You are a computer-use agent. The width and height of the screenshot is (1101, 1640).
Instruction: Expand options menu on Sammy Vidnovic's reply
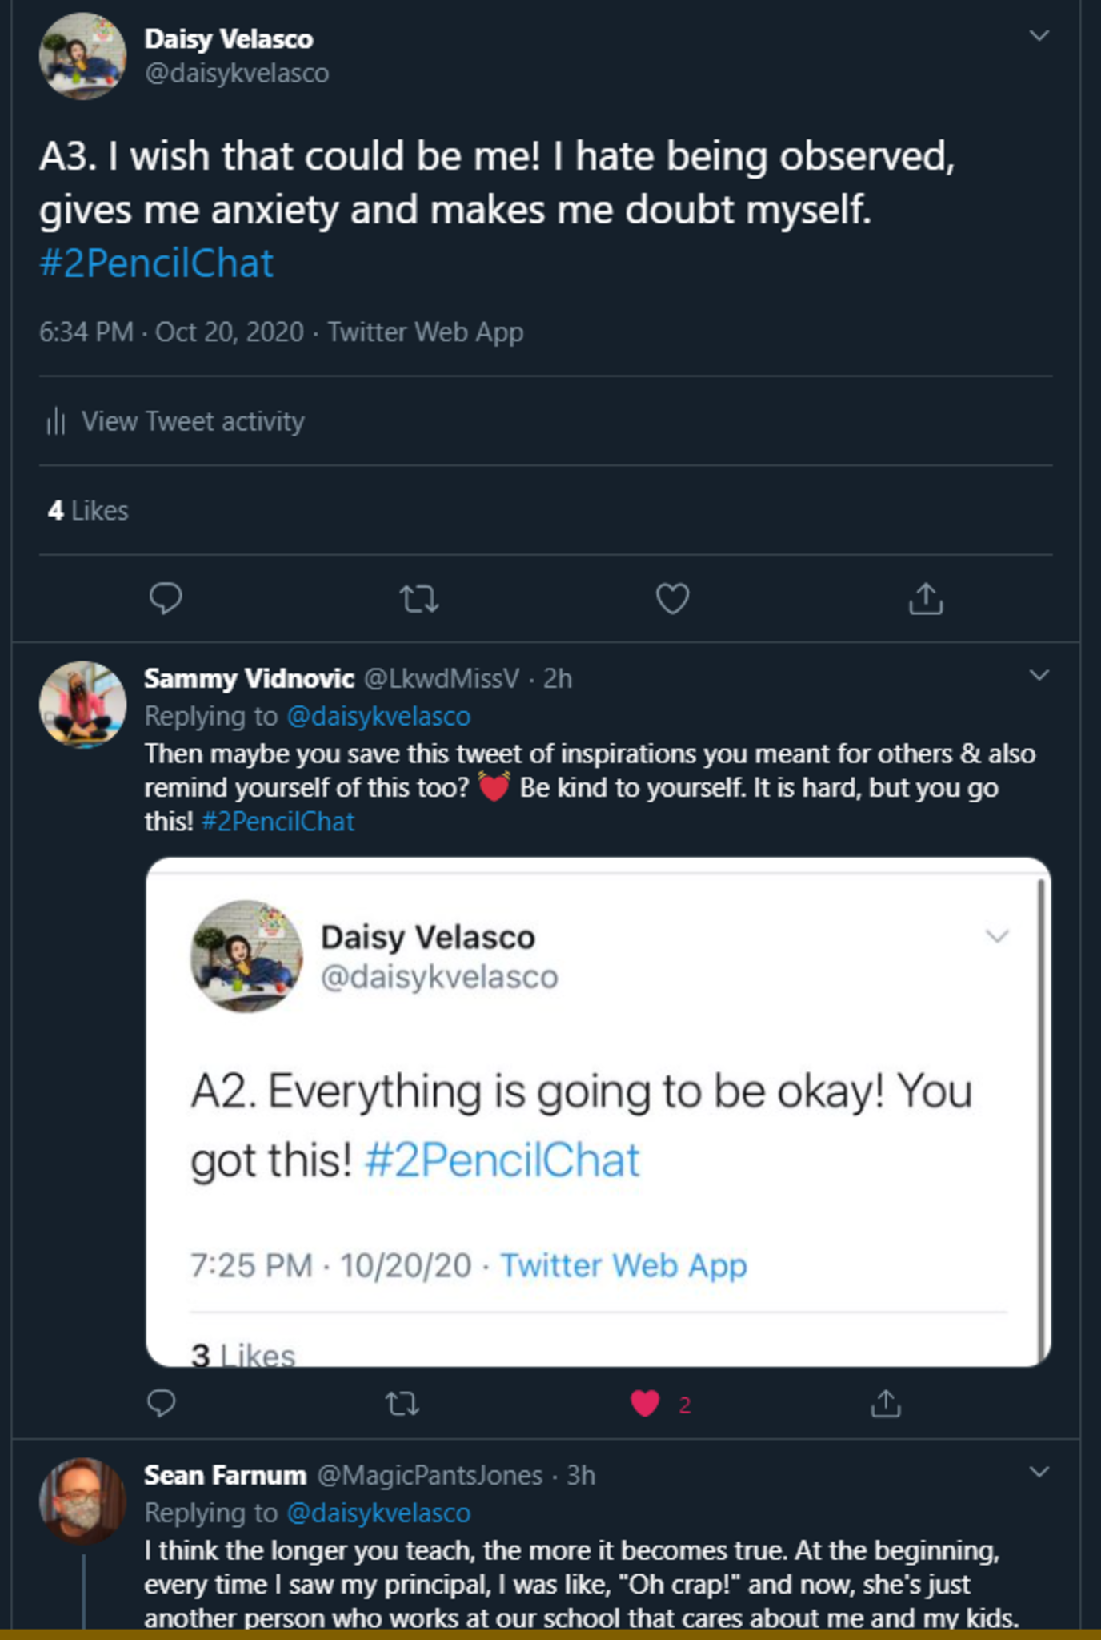pyautogui.click(x=1039, y=676)
